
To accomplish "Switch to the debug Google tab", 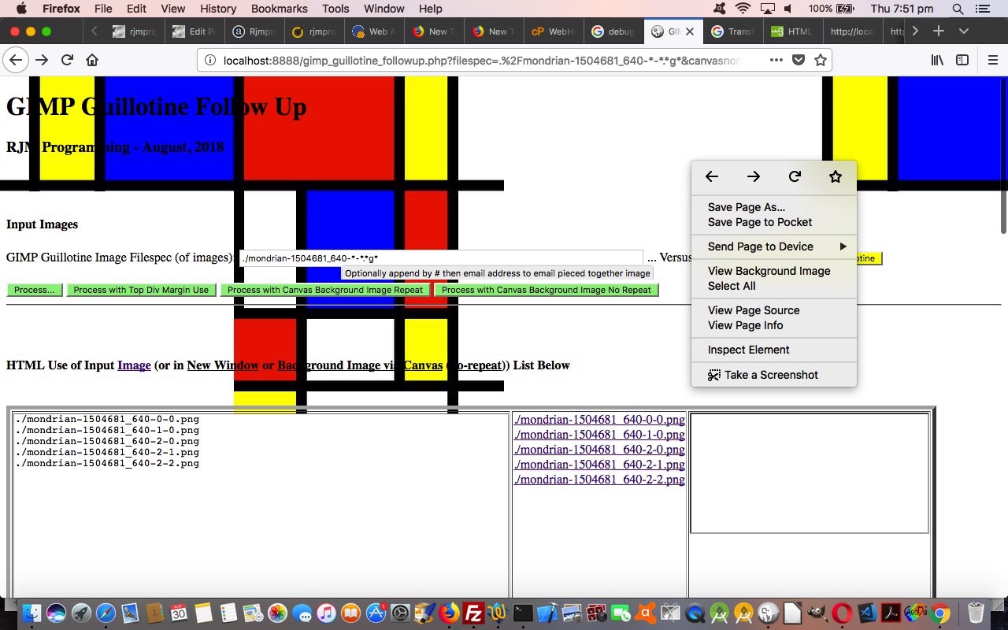I will 612,31.
